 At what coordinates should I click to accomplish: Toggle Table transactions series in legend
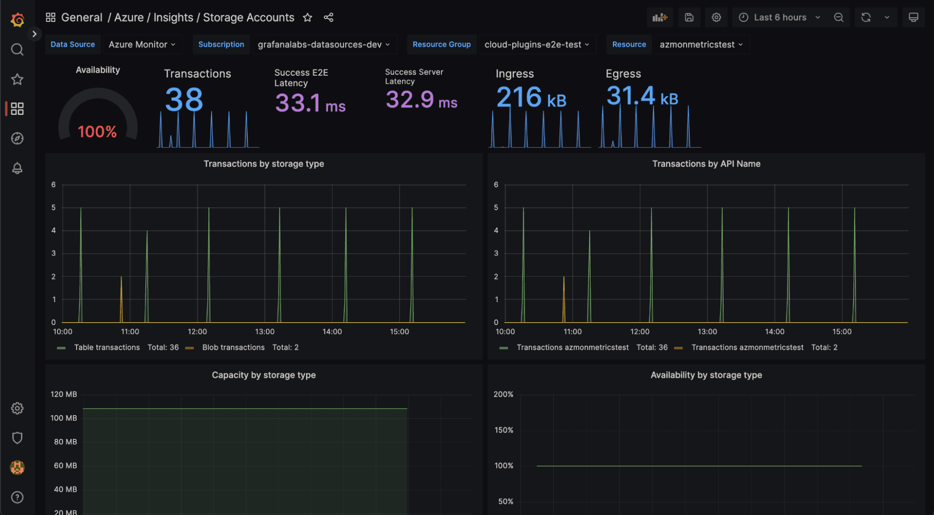[x=107, y=347]
